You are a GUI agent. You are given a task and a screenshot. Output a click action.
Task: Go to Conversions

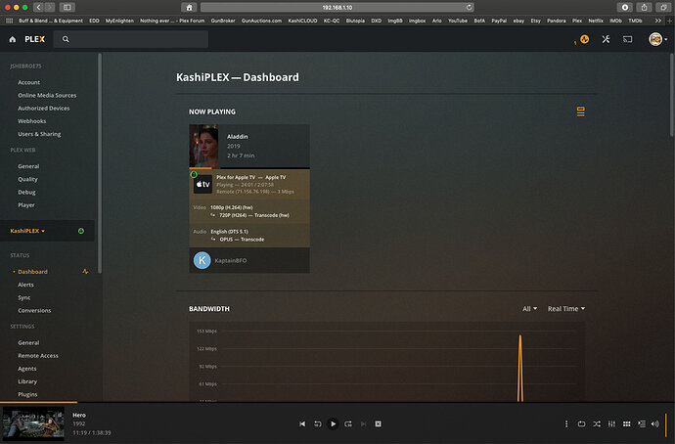pyautogui.click(x=34, y=310)
